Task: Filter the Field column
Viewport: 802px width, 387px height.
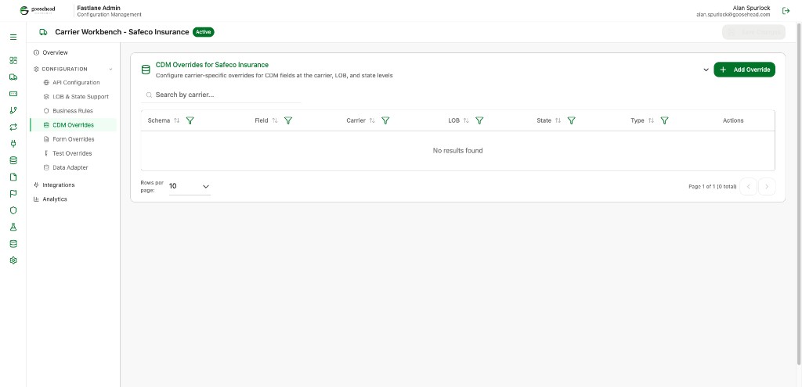Action: 288,120
